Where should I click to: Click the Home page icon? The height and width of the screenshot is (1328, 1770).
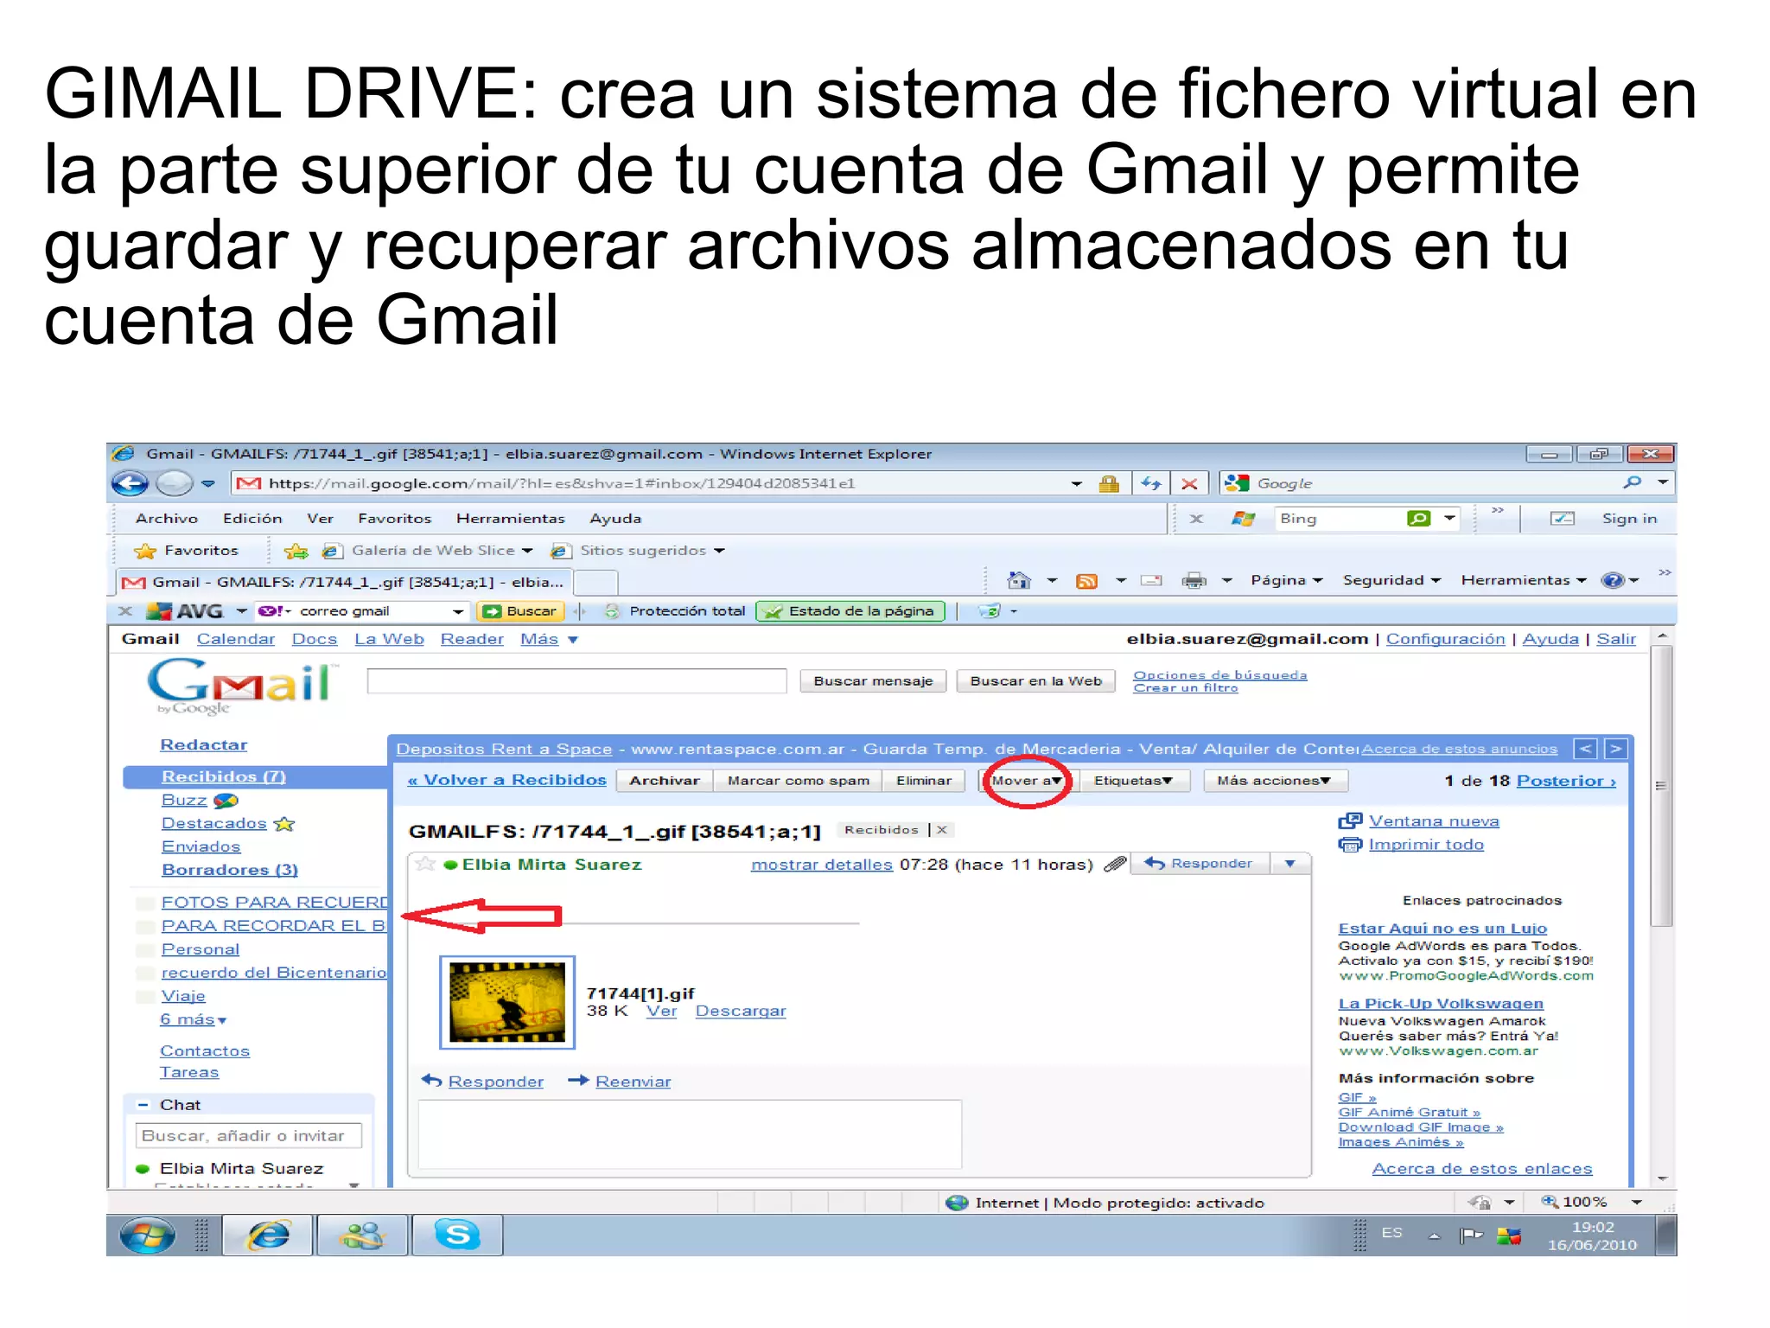pyautogui.click(x=1020, y=580)
